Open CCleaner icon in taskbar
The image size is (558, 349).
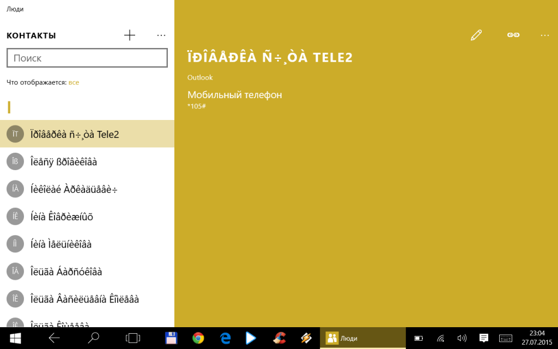tap(280, 338)
